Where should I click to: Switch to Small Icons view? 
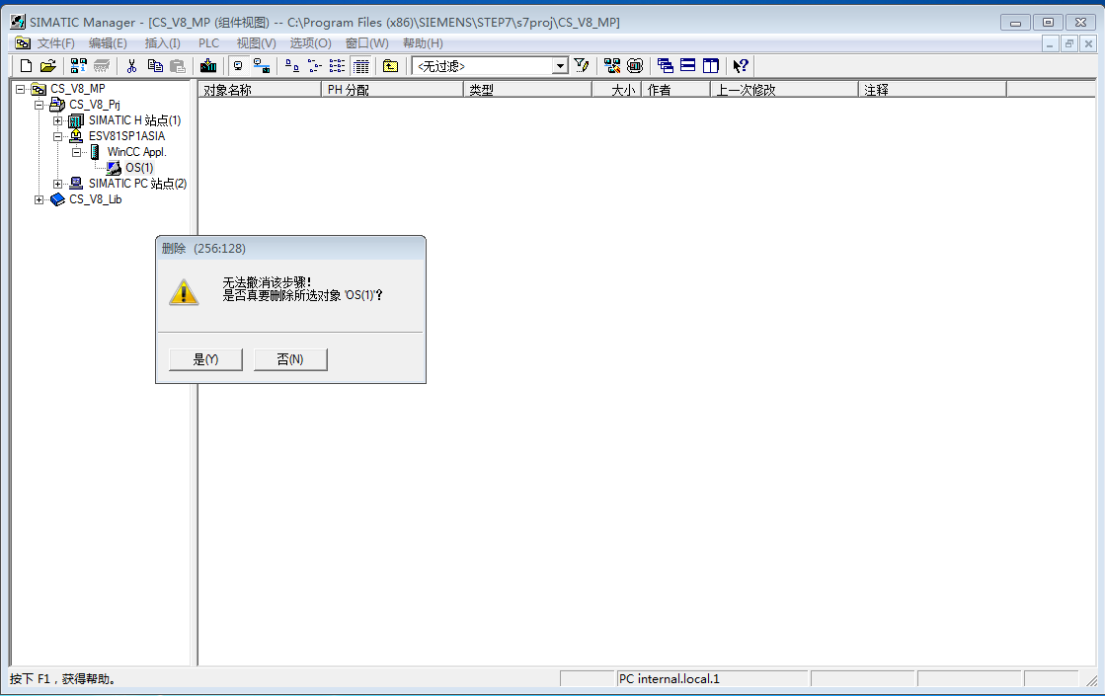(315, 66)
